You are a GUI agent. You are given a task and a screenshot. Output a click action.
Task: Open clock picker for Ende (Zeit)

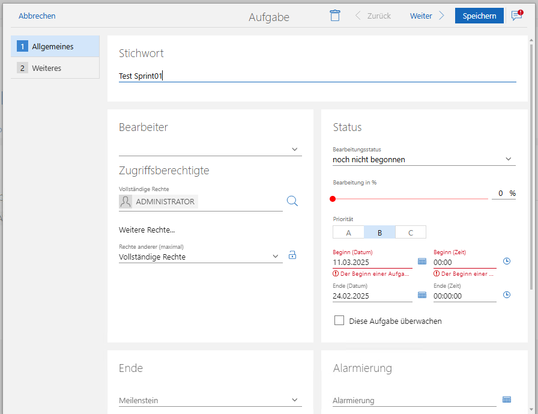coord(507,295)
